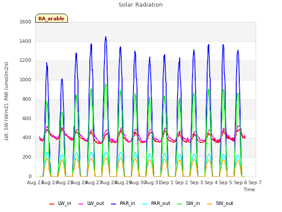Click the 200 y-axis tick label
Screen dimensions: 282x212
[27, 157]
